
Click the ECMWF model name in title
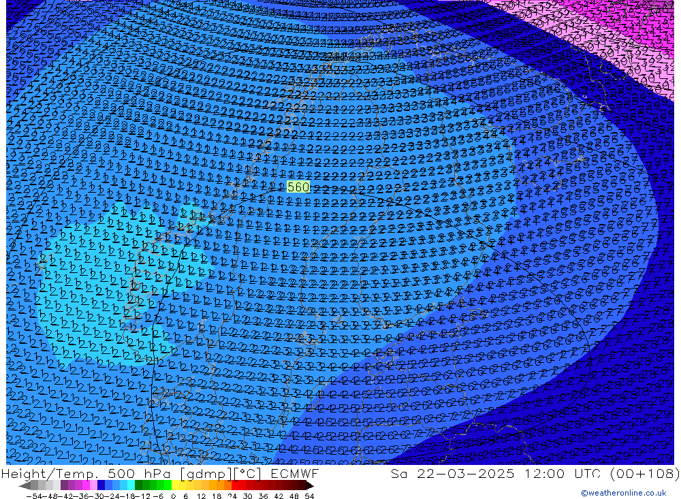[x=294, y=473]
